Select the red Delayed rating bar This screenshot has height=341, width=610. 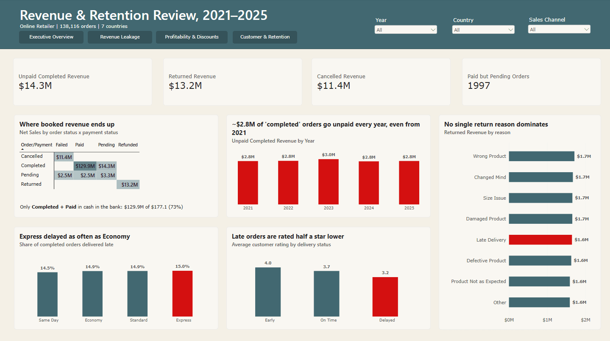[385, 297]
